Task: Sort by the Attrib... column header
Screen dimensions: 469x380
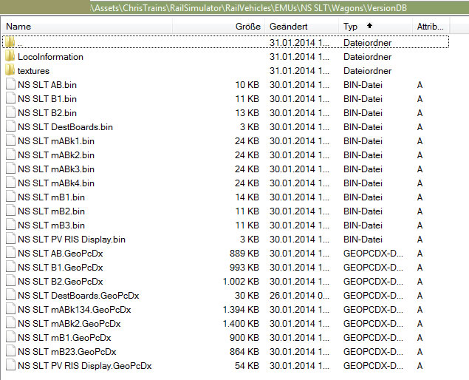Action: tap(431, 27)
